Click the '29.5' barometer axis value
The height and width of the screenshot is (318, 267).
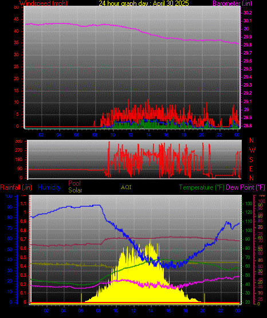coord(248,69)
